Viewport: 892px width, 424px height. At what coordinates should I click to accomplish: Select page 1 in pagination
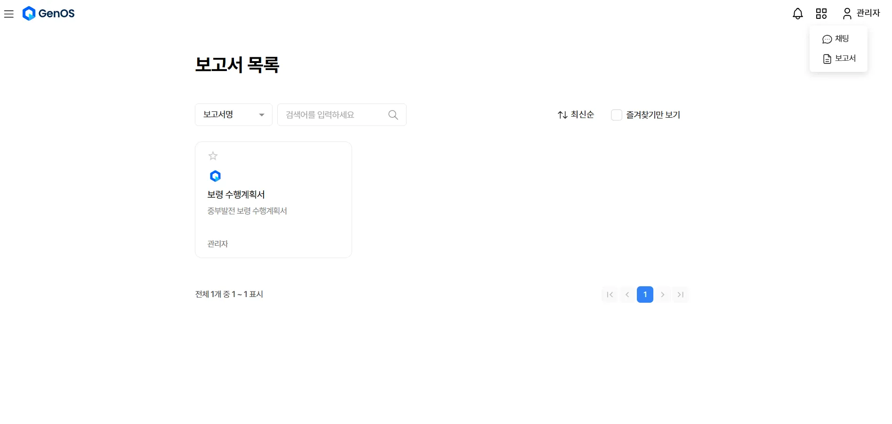coord(645,295)
